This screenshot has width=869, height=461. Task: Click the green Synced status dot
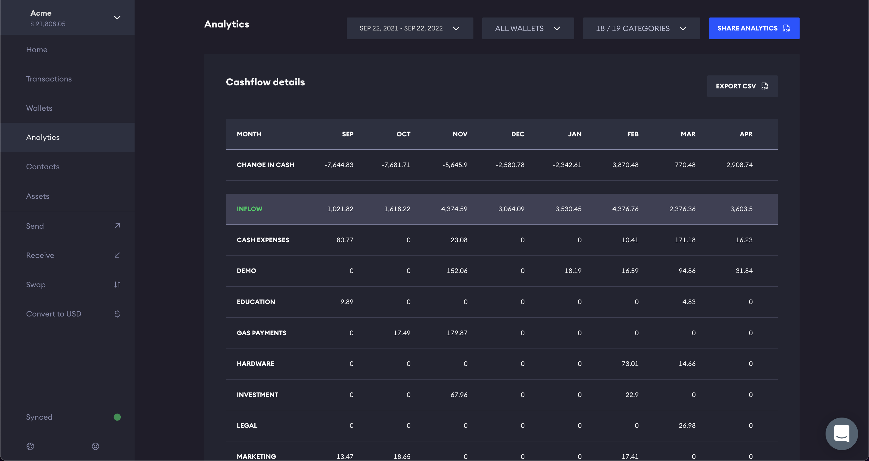click(x=117, y=417)
